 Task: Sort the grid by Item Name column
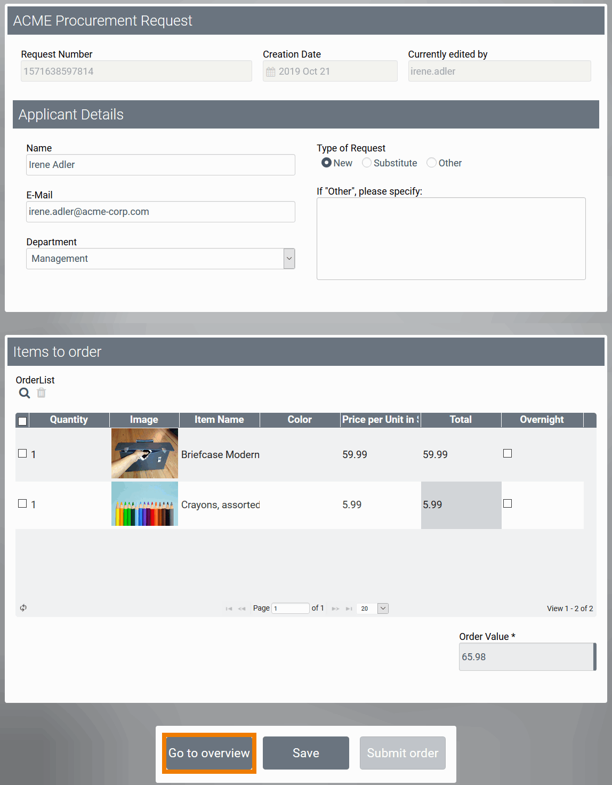pyautogui.click(x=219, y=420)
